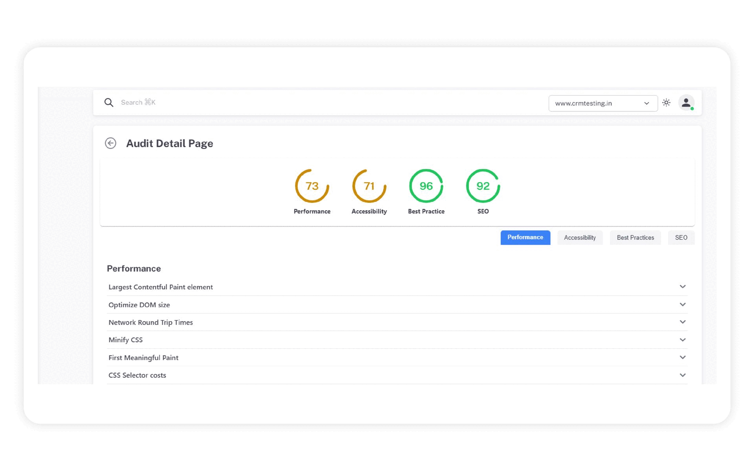The height and width of the screenshot is (471, 754).
Task: Expand the Minify CSS chevron
Action: [x=683, y=340]
